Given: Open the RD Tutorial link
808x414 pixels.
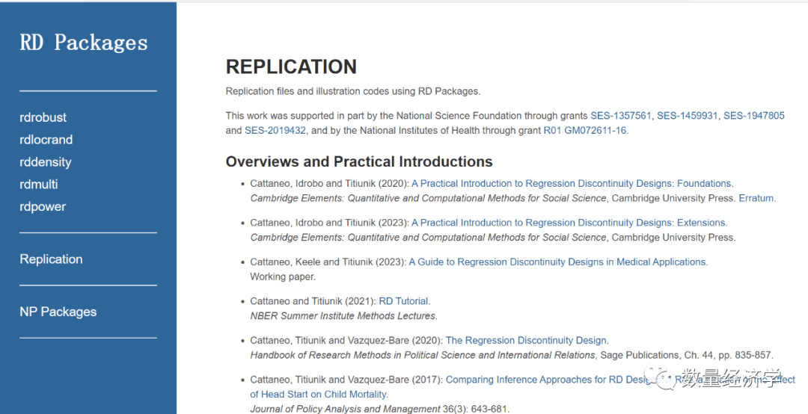Looking at the screenshot, I should pyautogui.click(x=404, y=301).
